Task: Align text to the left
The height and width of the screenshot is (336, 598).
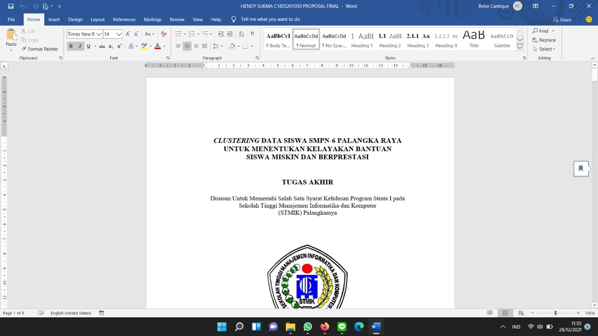Action: [x=178, y=46]
